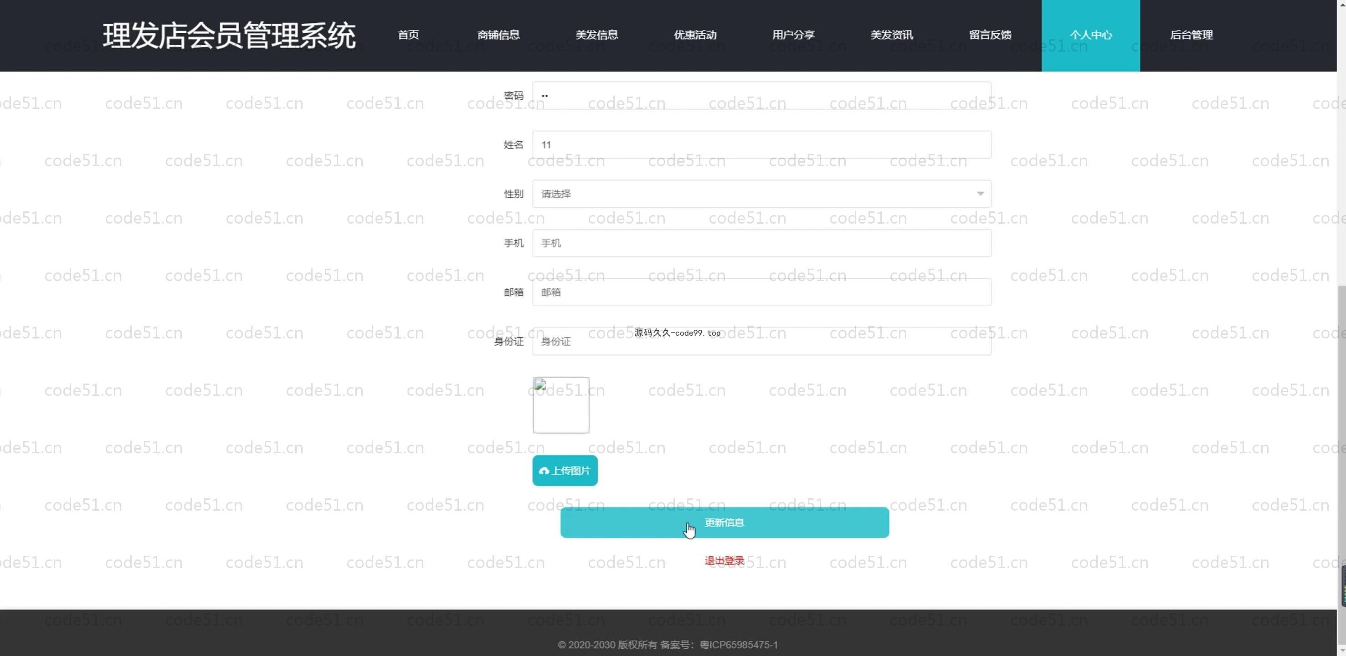This screenshot has width=1346, height=656.
Task: Select the 优惠活动 menu item
Action: [x=695, y=35]
